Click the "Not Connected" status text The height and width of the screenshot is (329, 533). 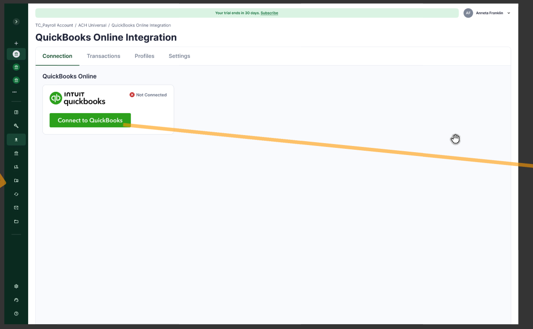(151, 95)
